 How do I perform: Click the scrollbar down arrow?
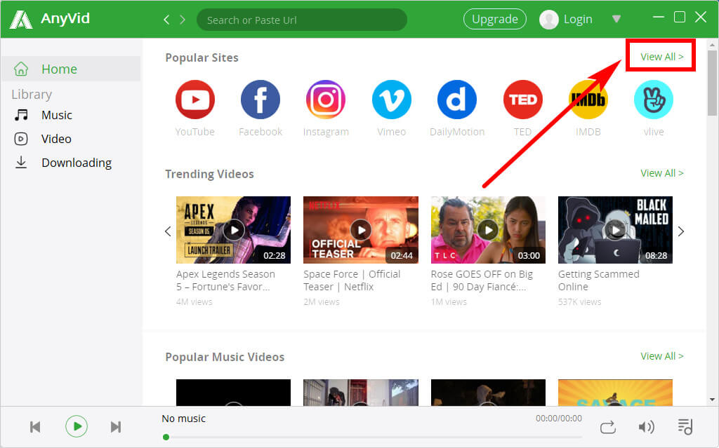[712, 400]
